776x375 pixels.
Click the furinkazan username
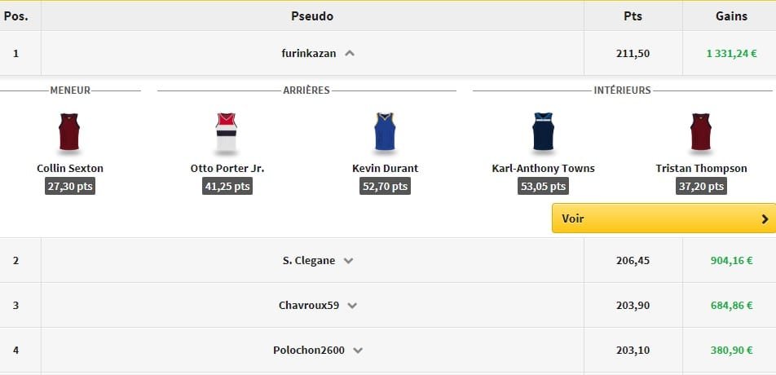tap(309, 53)
